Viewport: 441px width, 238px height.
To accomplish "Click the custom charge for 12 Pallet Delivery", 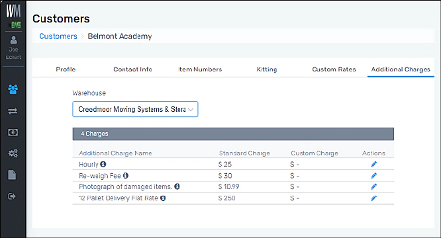I will tap(295, 198).
